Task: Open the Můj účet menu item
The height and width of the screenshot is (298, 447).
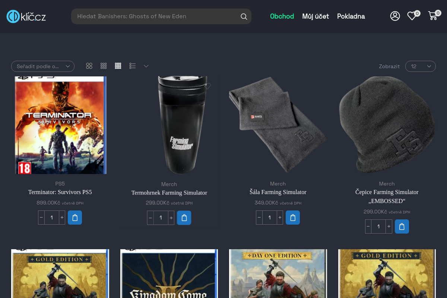Action: (316, 16)
